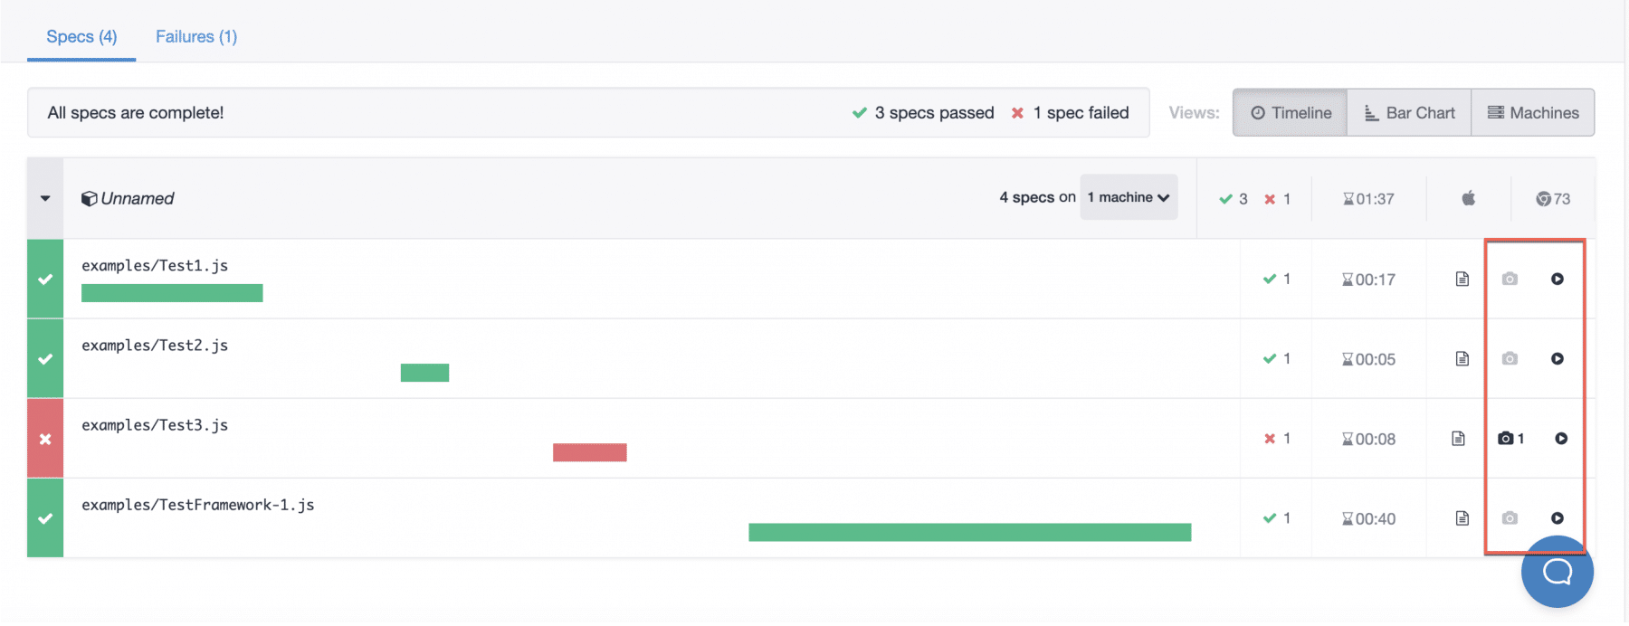1629x626 pixels.
Task: Switch to Machines view
Action: 1533,113
